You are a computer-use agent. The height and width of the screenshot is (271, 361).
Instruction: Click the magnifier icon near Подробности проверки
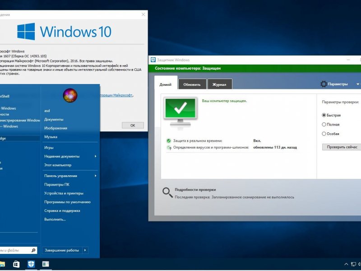click(167, 193)
